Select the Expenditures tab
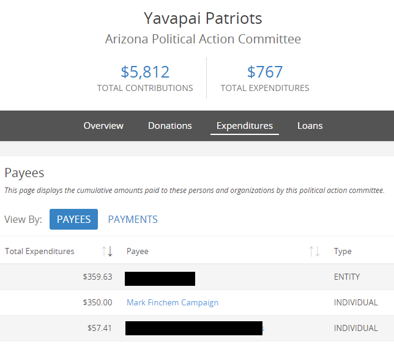 click(245, 126)
